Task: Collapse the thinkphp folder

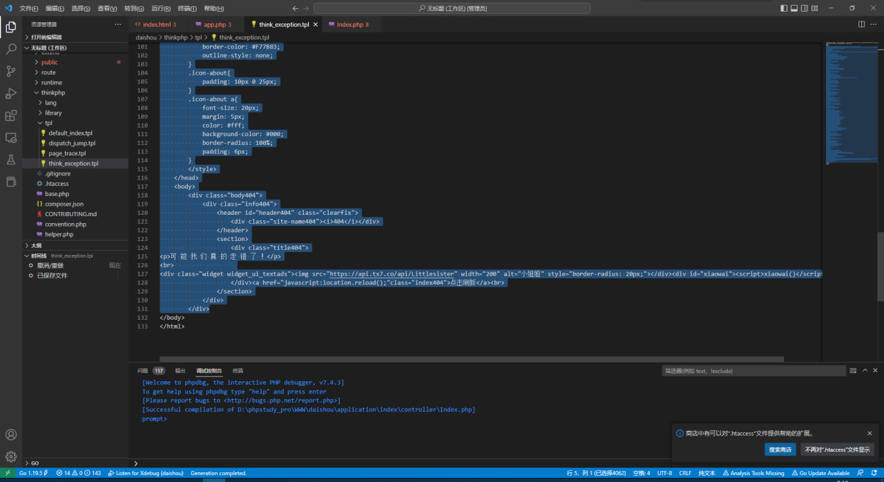Action: coord(52,93)
